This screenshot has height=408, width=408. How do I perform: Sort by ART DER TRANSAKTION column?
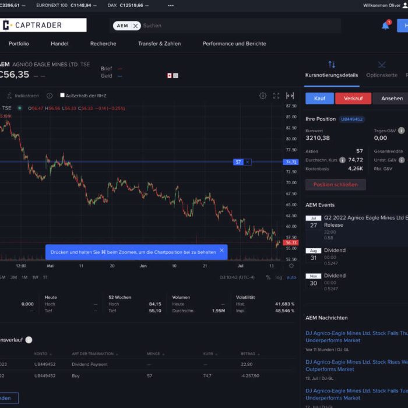pyautogui.click(x=94, y=354)
